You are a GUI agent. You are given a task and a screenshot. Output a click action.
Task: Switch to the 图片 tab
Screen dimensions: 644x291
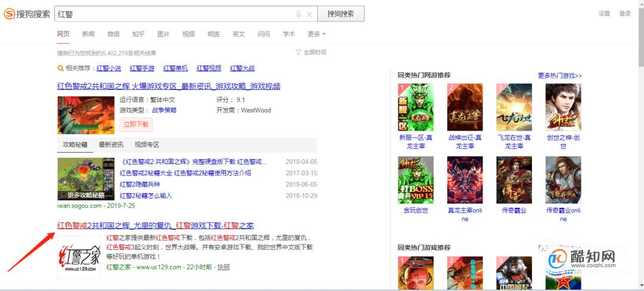point(163,34)
